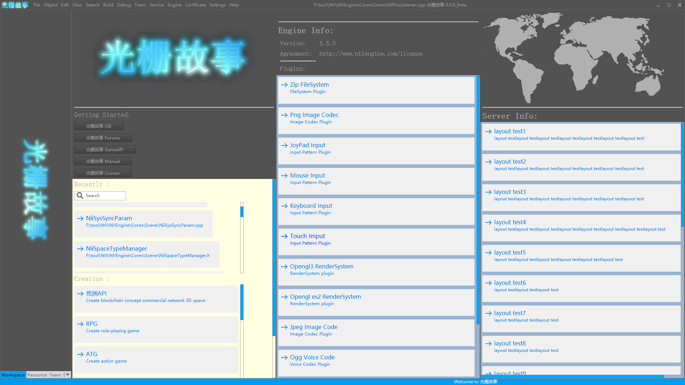
Task: Click the arrow icon beside layout test1
Action: point(488,132)
